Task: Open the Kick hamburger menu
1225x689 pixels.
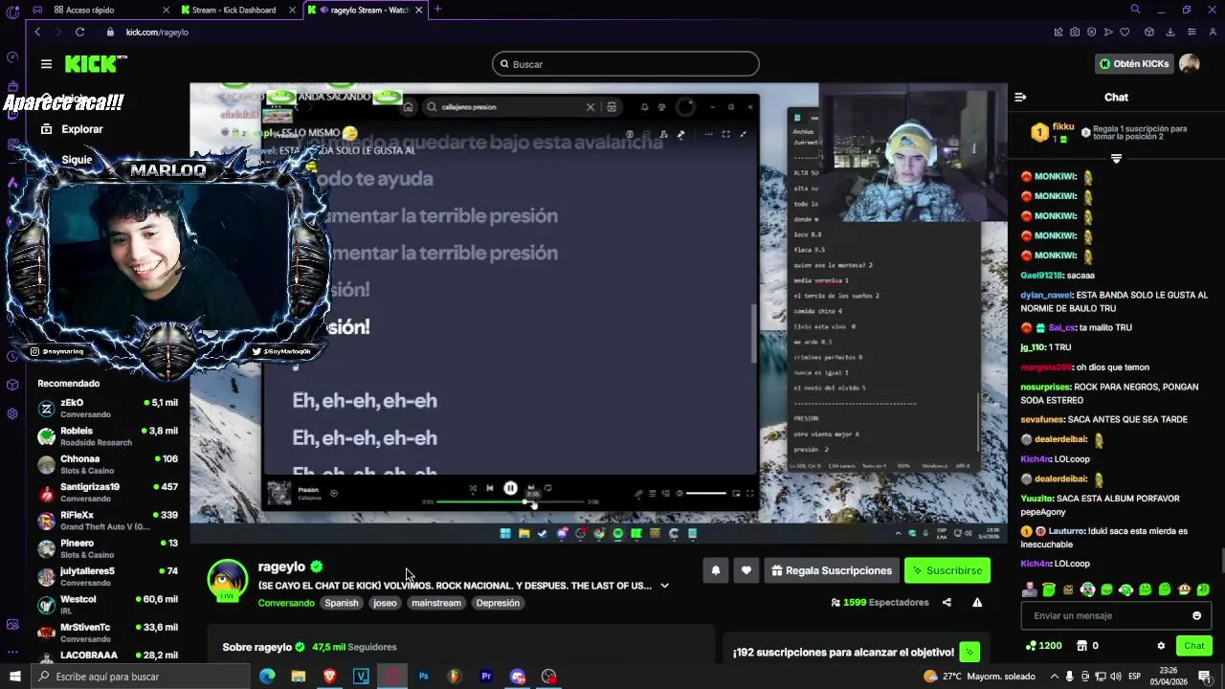Action: click(x=46, y=64)
